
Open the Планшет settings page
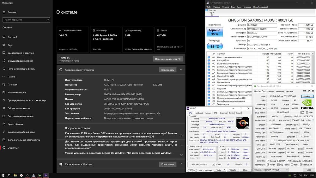click(x=10, y=84)
